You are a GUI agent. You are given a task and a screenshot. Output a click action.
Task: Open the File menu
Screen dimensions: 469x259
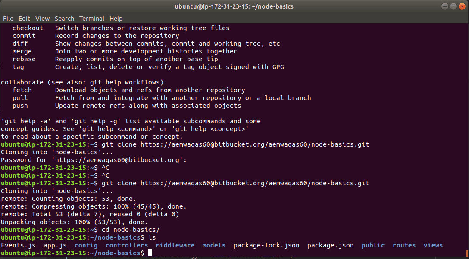coord(8,19)
